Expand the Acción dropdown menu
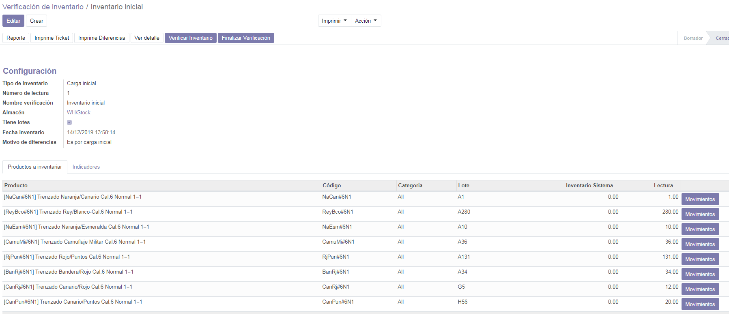 pyautogui.click(x=366, y=21)
